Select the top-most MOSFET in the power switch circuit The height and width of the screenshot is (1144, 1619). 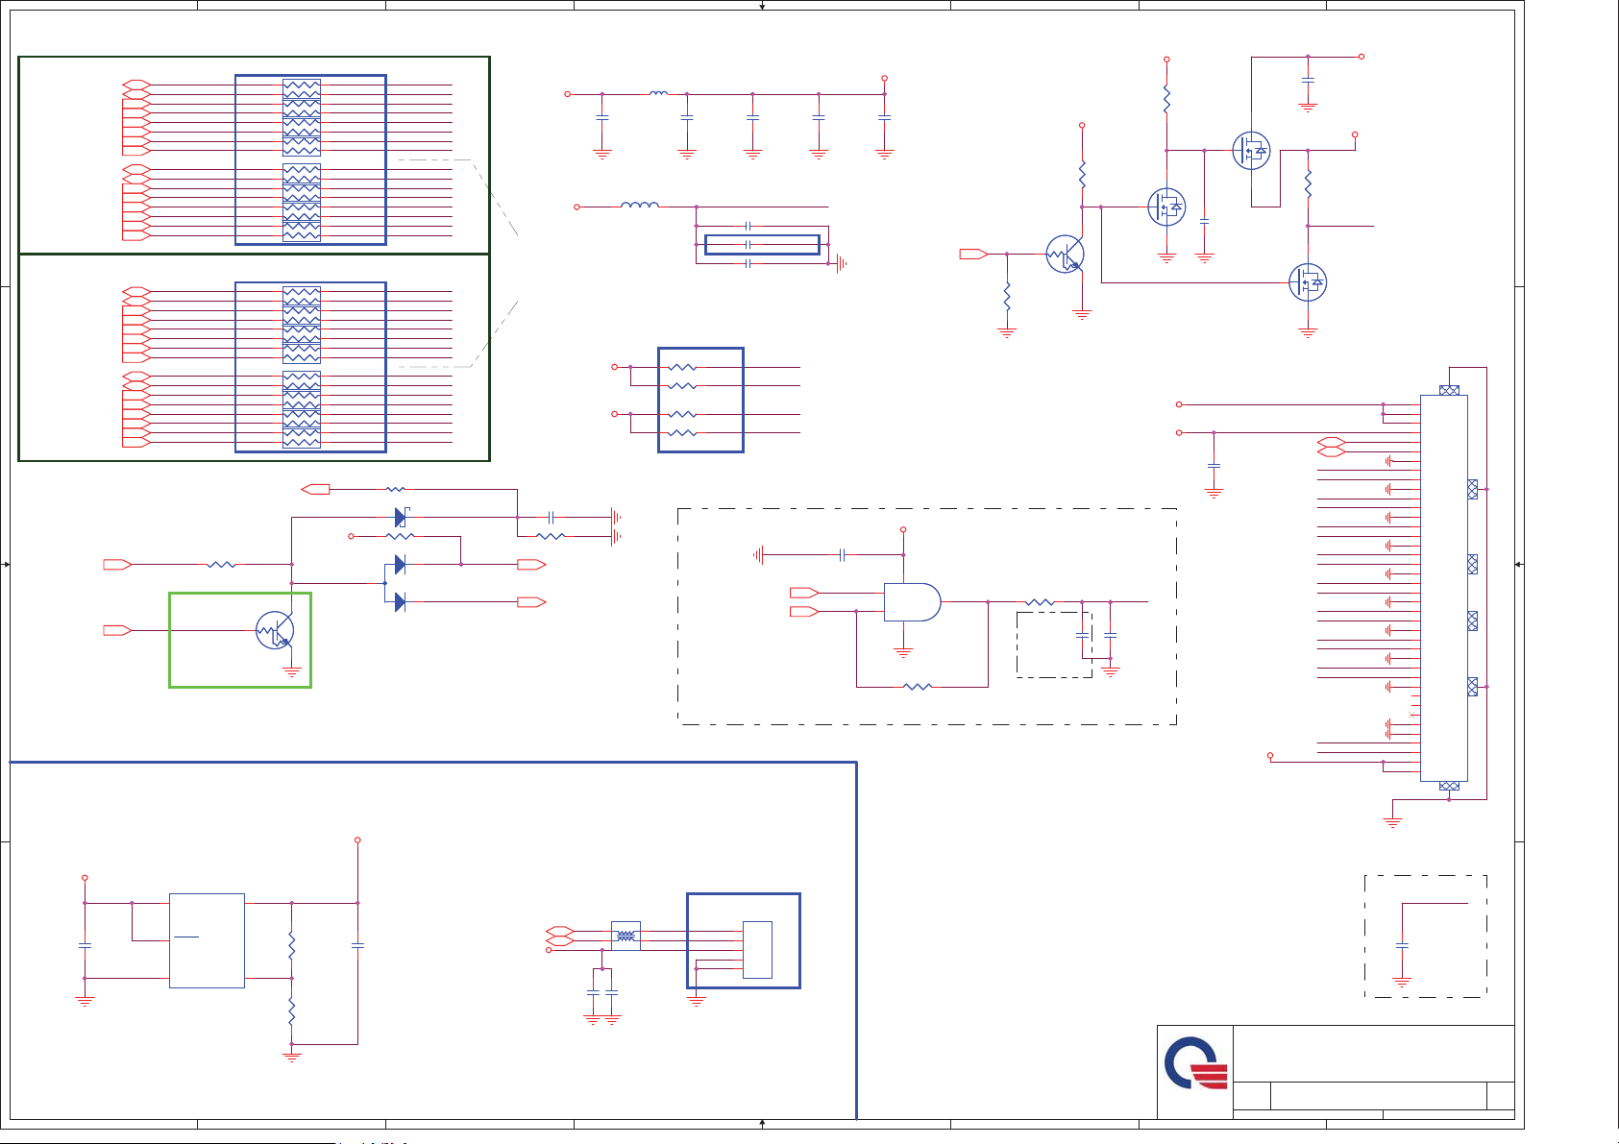[1251, 151]
